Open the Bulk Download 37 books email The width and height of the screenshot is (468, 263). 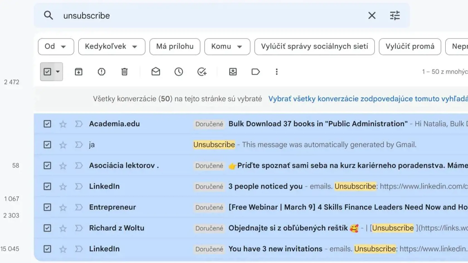click(x=318, y=124)
